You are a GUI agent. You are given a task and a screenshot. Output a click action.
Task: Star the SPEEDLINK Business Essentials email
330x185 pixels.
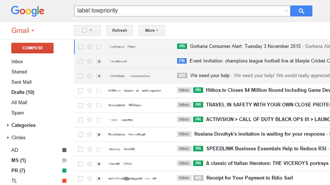click(x=90, y=149)
